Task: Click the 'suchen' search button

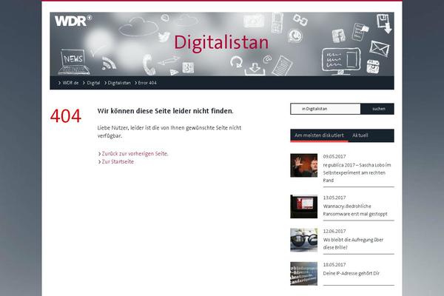Action: [377, 109]
